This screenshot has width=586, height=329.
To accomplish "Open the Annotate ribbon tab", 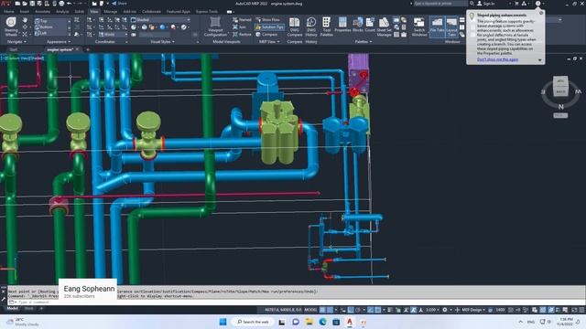I will 42,12.
